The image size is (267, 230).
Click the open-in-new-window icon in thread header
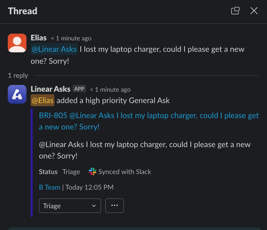tap(235, 11)
